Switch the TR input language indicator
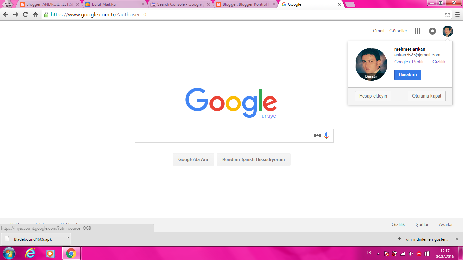This screenshot has width=463, height=260. [x=369, y=253]
